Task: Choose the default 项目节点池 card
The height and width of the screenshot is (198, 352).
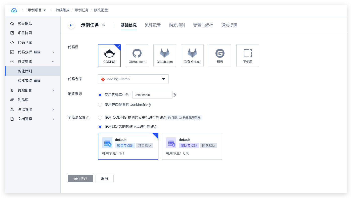Action: [x=128, y=146]
